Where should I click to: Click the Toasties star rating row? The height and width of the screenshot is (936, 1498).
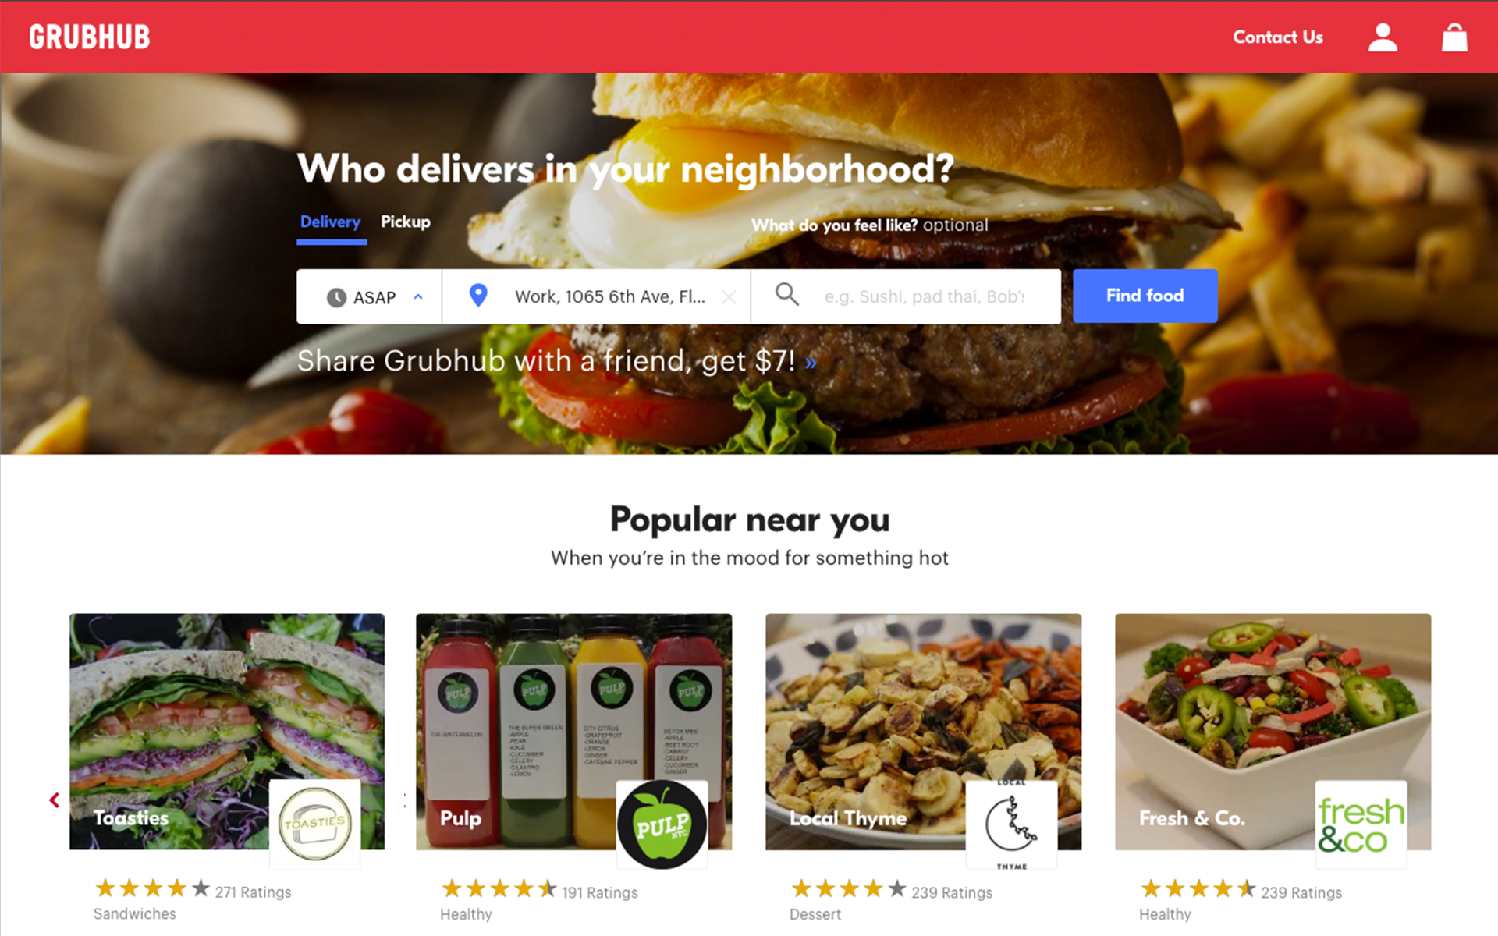(193, 889)
